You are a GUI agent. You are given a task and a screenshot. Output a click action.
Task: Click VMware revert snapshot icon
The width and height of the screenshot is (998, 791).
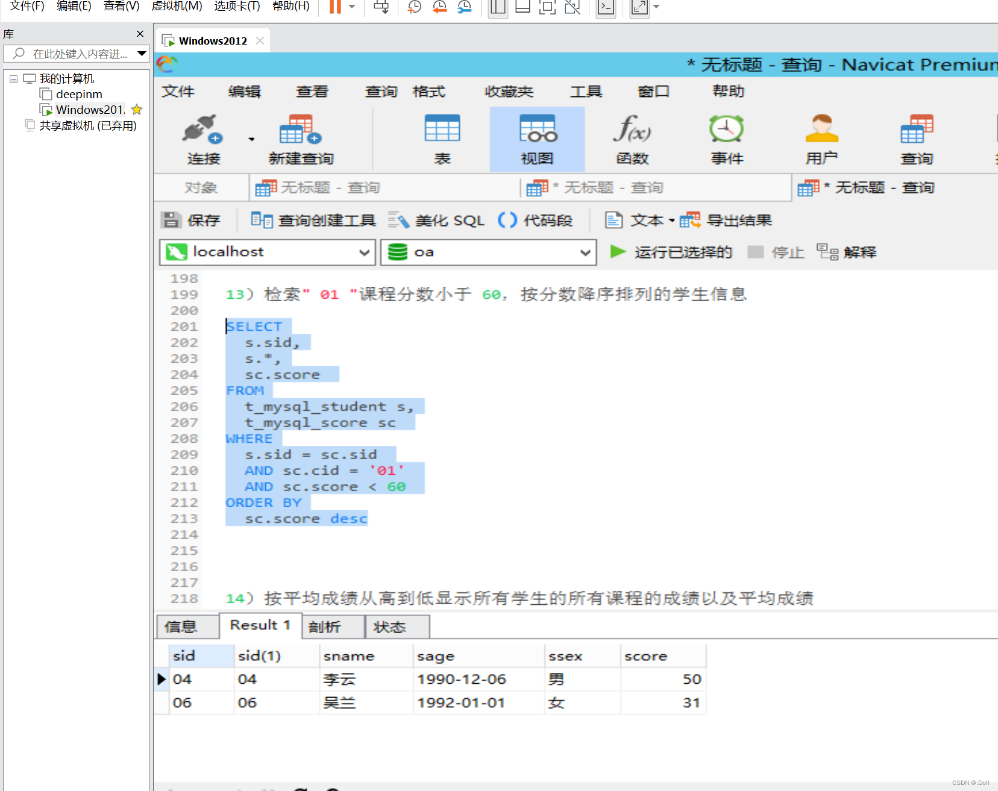tap(439, 7)
